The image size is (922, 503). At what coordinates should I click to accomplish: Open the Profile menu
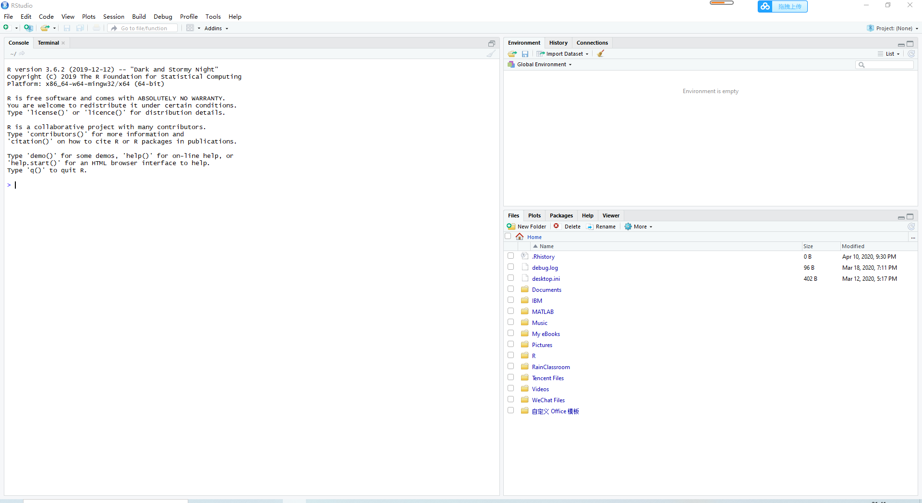[x=189, y=16]
